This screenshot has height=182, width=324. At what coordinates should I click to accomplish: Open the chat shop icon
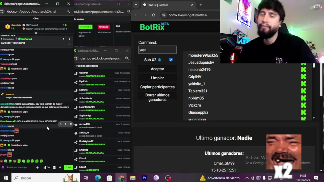coord(54,167)
